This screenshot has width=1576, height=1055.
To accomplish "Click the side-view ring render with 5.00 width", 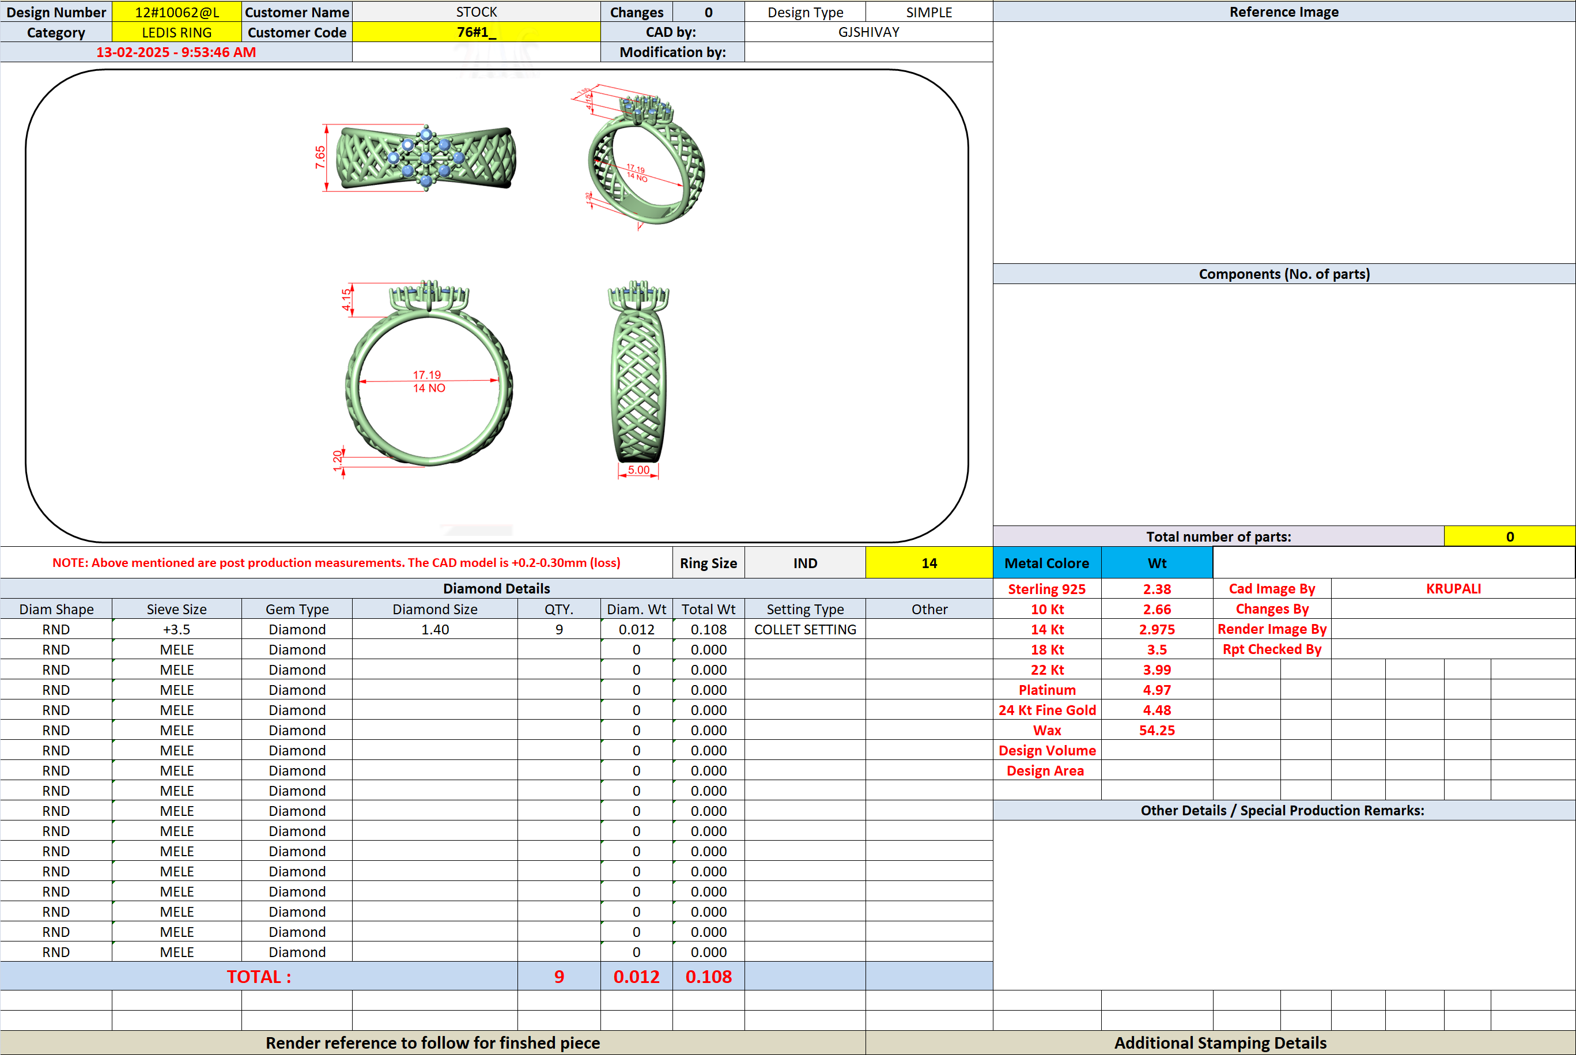I will 638,372.
